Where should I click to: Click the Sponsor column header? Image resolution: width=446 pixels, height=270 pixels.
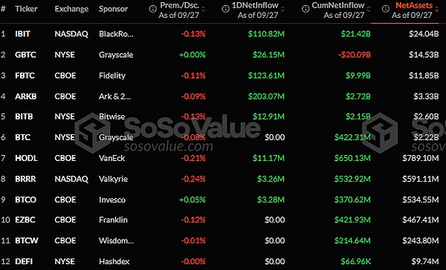[x=113, y=9]
